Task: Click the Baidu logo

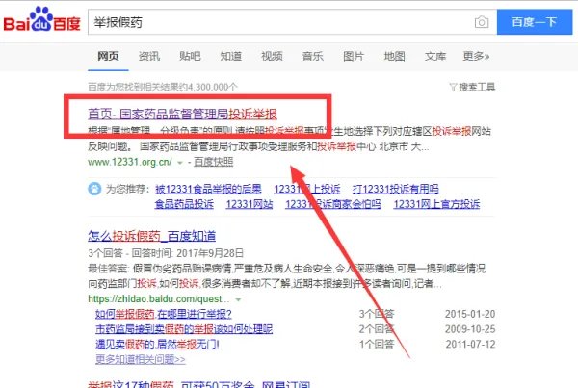Action: coord(41,19)
